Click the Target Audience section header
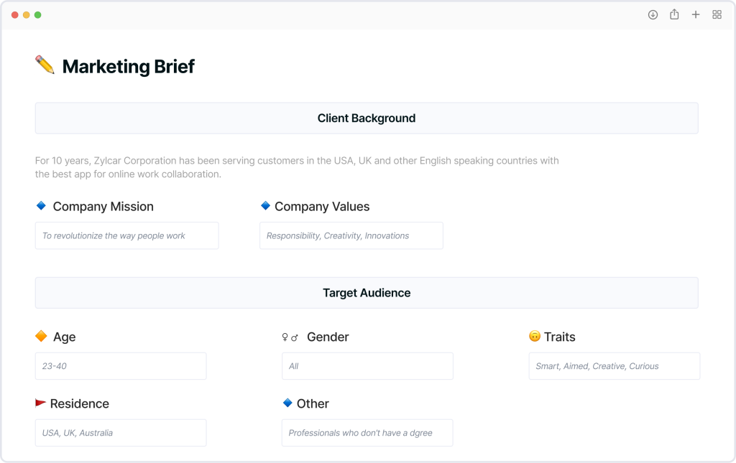Viewport: 736px width, 463px height. [367, 293]
